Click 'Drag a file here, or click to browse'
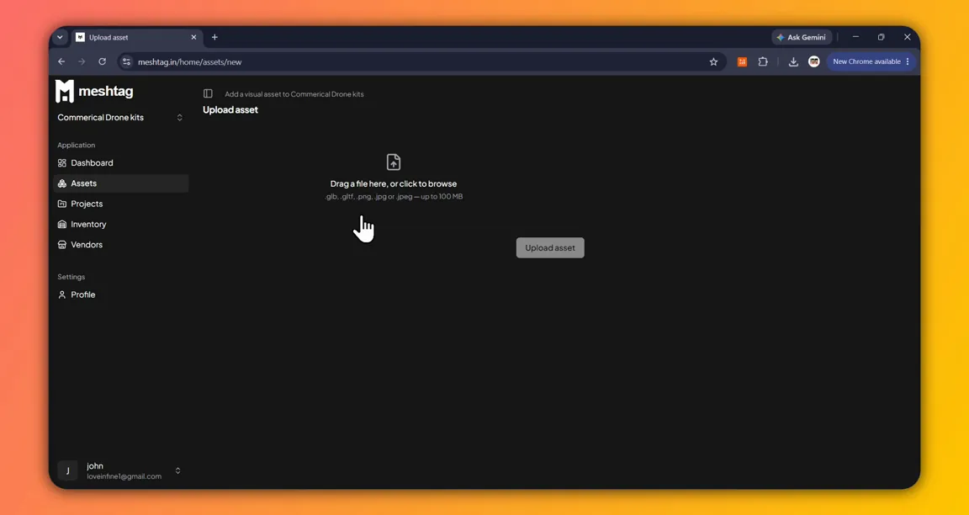Viewport: 969px width, 515px height. tap(393, 183)
